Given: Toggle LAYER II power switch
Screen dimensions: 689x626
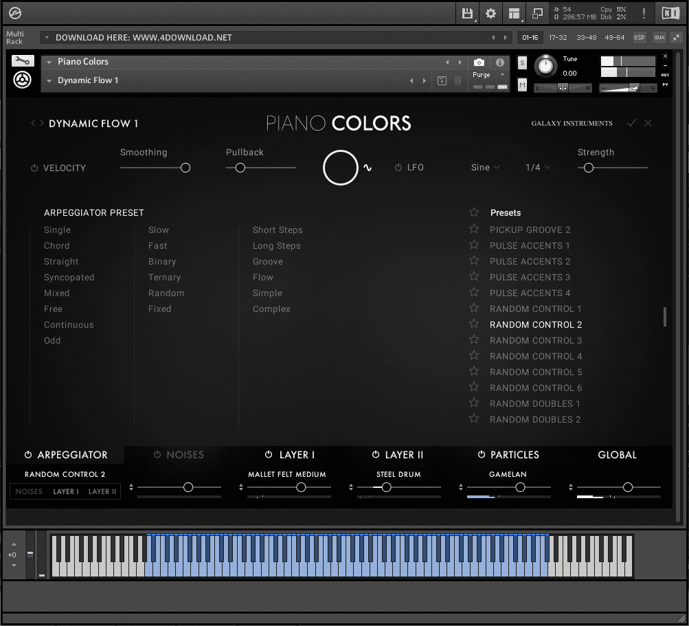Looking at the screenshot, I should click(x=376, y=454).
